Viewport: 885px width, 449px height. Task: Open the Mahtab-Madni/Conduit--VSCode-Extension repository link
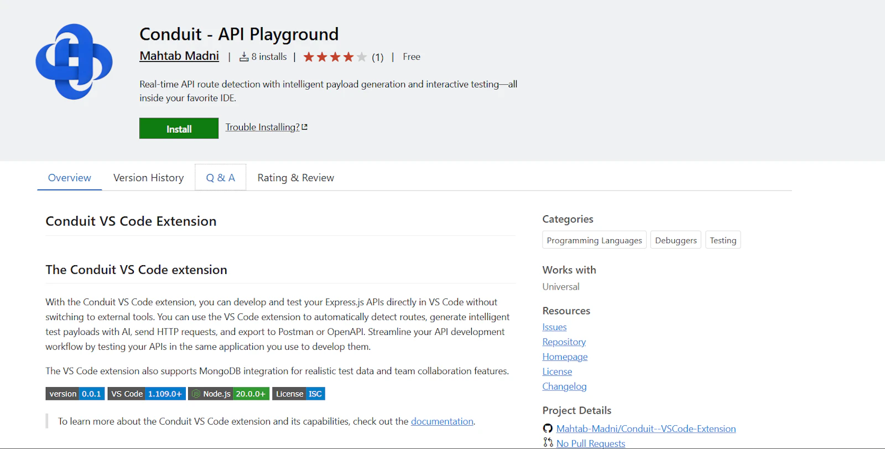pyautogui.click(x=646, y=429)
